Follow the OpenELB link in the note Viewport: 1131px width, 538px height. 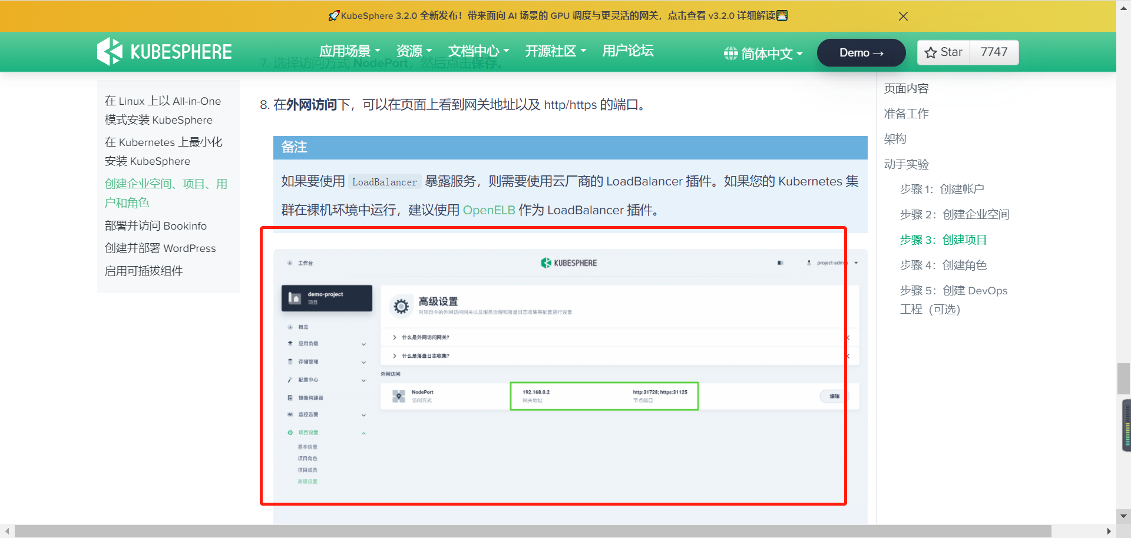tap(489, 210)
